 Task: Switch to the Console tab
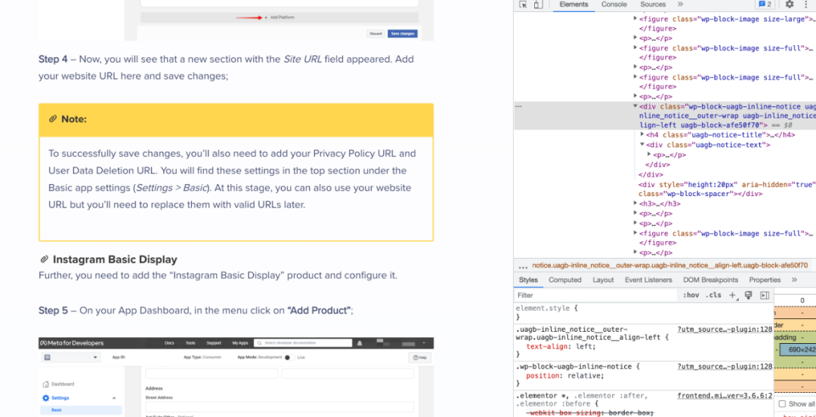coord(614,5)
